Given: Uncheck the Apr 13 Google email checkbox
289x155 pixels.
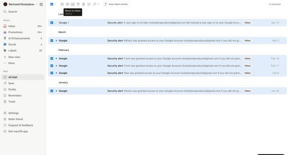Looking at the screenshot, I should pos(52,23).
